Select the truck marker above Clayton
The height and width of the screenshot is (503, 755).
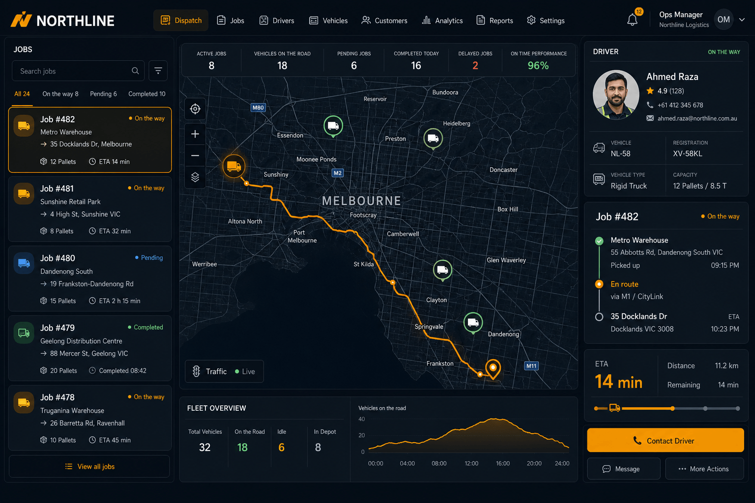(x=442, y=270)
